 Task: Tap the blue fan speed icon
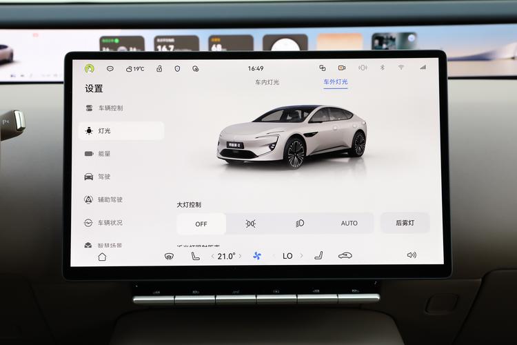[257, 256]
